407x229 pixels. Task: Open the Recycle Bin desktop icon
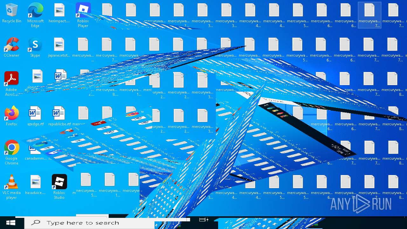pos(12,13)
